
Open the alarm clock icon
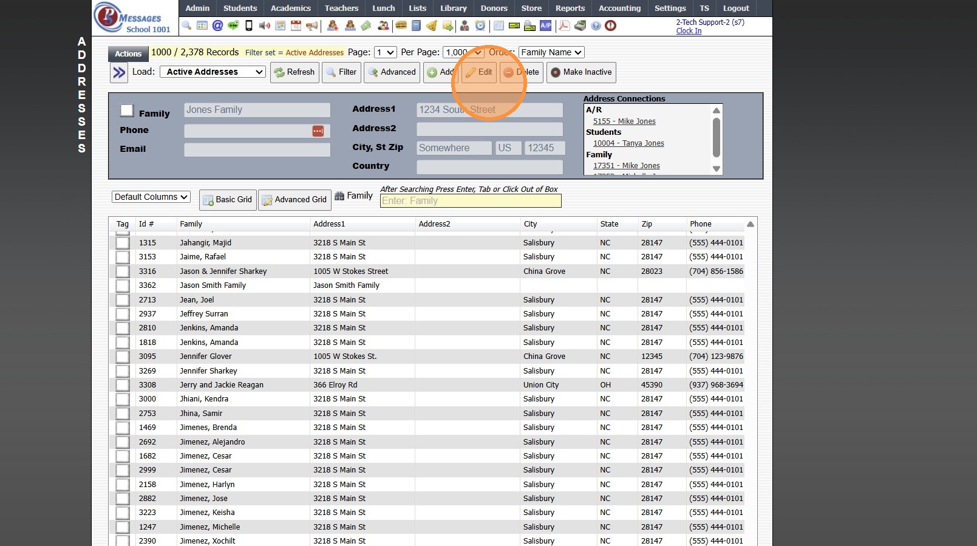coord(480,26)
